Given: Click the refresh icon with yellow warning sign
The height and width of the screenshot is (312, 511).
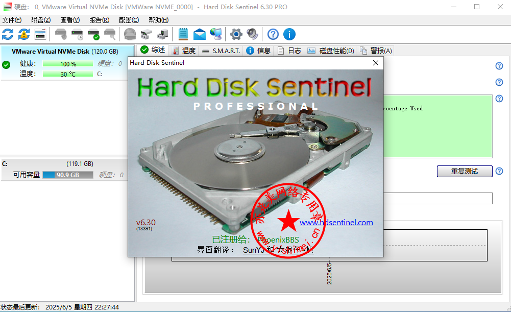Looking at the screenshot, I should (x=24, y=34).
